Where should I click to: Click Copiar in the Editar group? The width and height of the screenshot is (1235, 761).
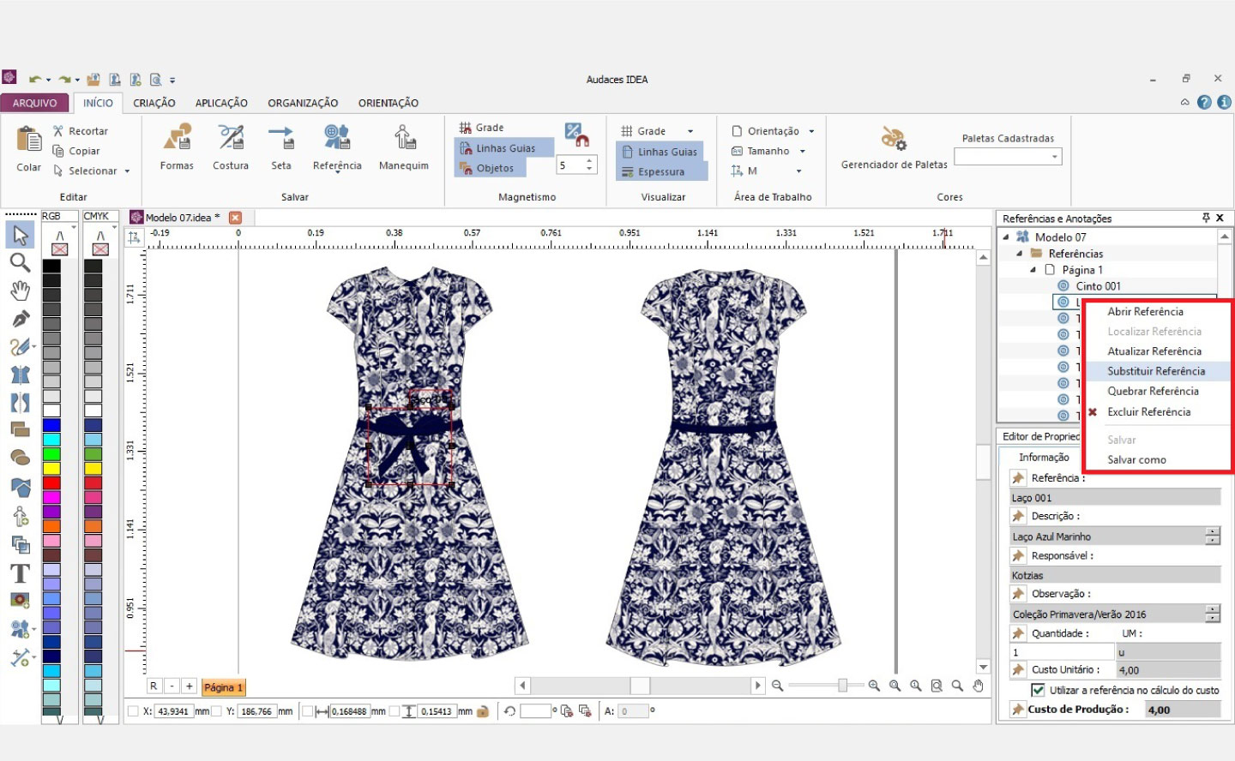click(x=75, y=151)
